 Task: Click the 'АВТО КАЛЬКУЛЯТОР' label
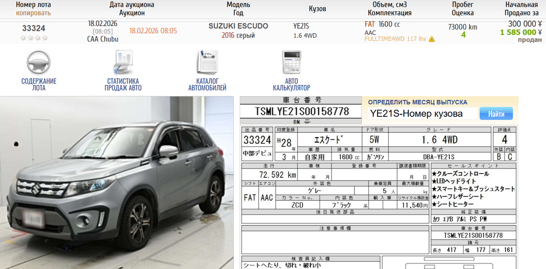point(292,85)
